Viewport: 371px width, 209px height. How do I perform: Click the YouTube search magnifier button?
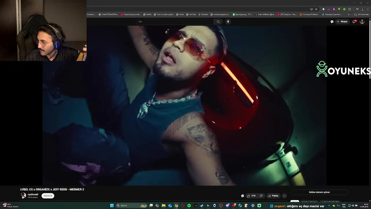(x=218, y=21)
